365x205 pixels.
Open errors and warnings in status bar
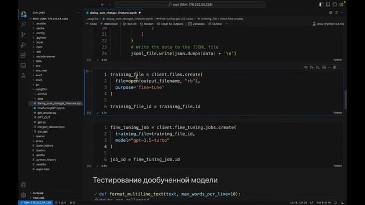[60, 203]
